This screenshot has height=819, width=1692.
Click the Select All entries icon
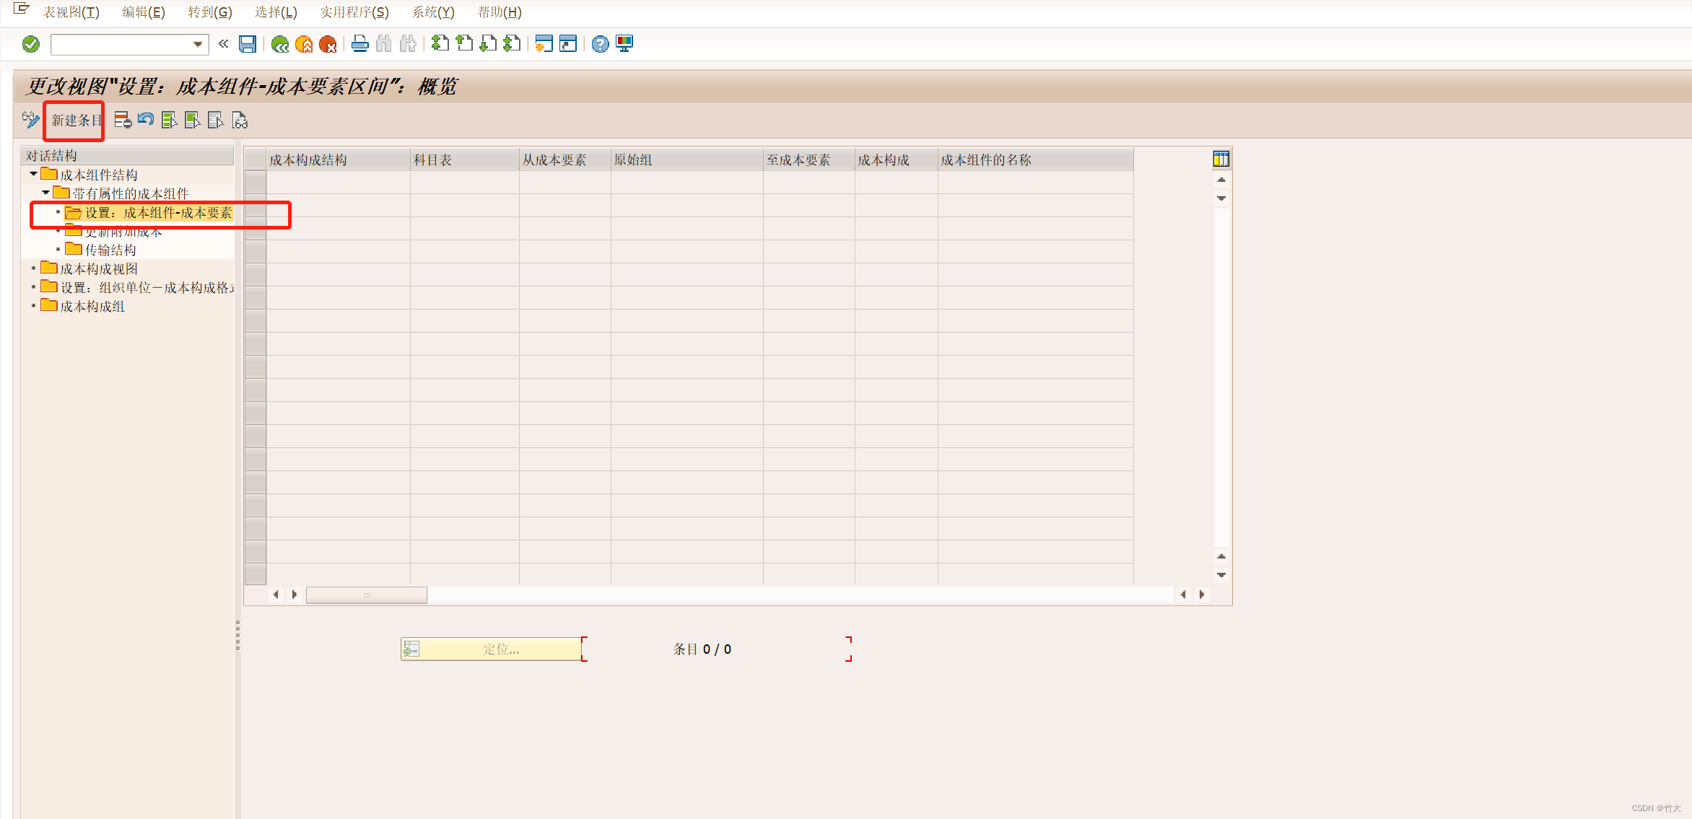170,120
